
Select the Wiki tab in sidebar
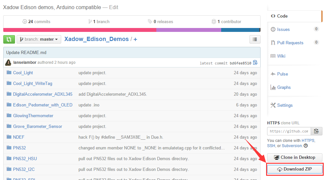point(294,56)
